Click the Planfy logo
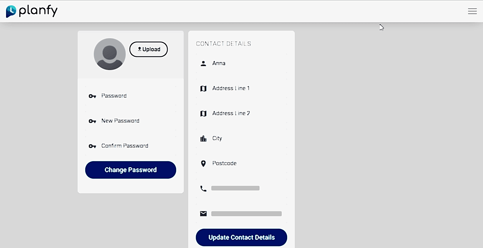The width and height of the screenshot is (483, 248). tap(32, 11)
